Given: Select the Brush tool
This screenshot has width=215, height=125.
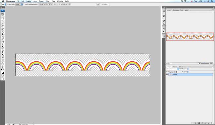Looking at the screenshot, I should [x=3, y=31].
